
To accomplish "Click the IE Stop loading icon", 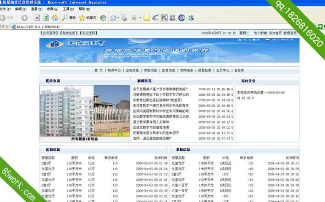I will click(37, 18).
